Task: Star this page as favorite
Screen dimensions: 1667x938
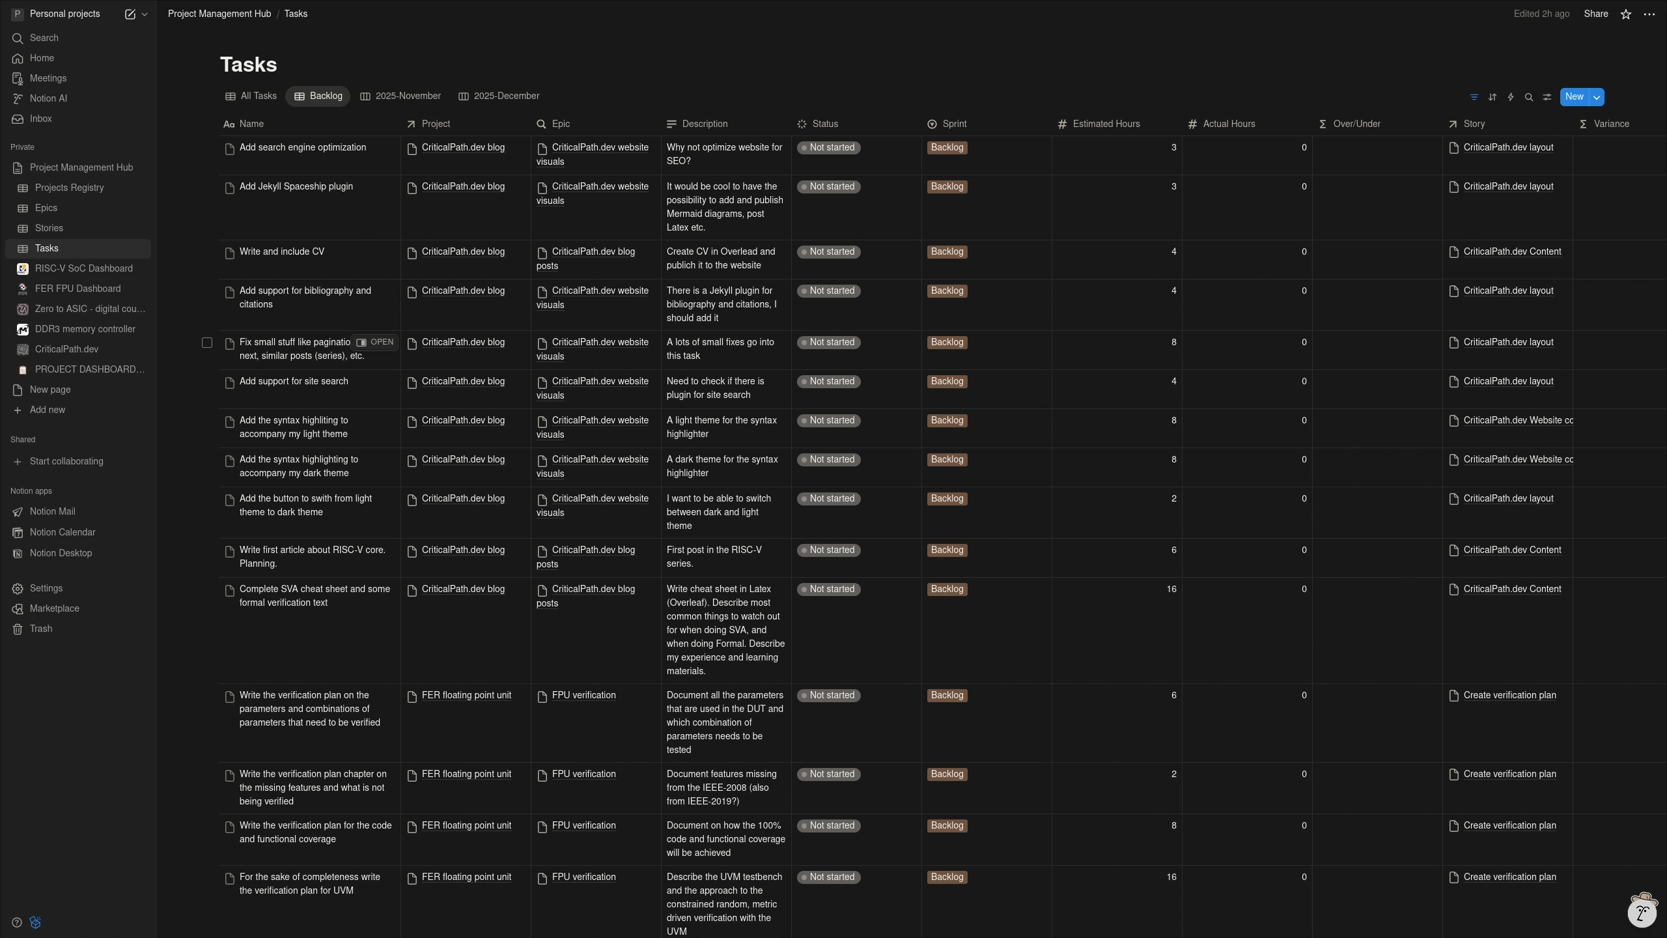Action: 1625,14
